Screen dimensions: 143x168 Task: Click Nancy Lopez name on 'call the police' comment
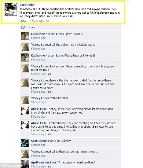(x=40, y=45)
